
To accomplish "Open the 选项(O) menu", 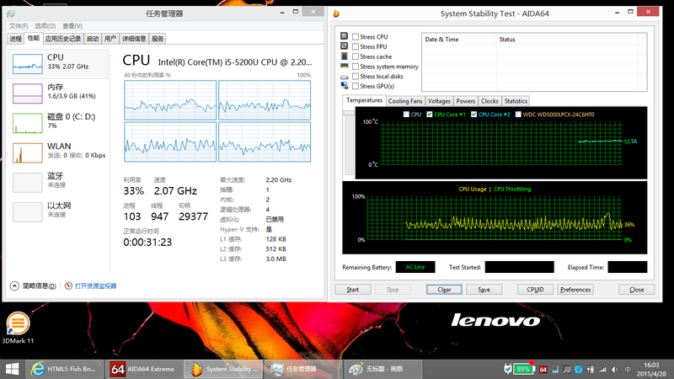I will pos(45,26).
